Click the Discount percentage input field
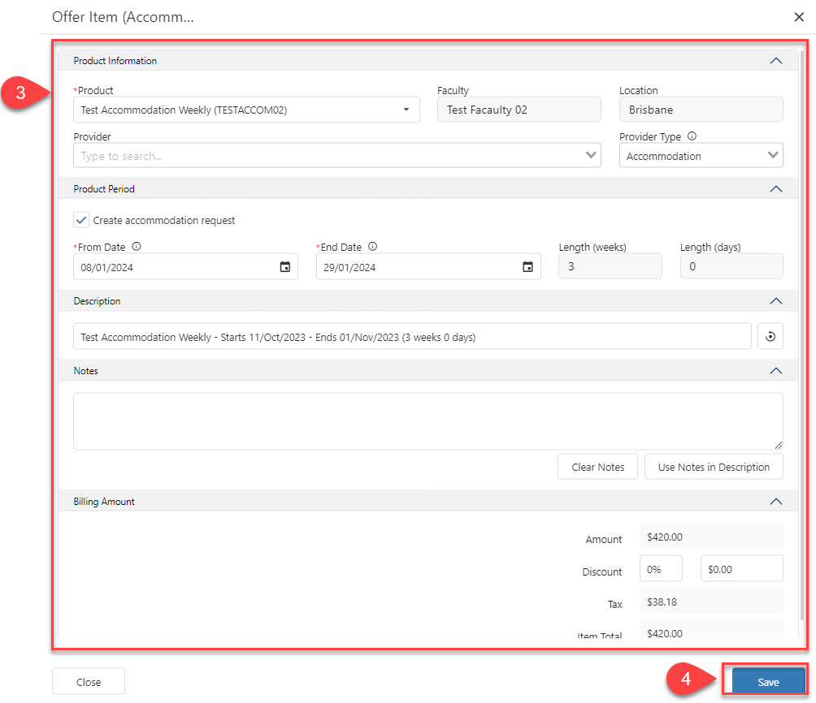The height and width of the screenshot is (703, 816). click(x=660, y=570)
